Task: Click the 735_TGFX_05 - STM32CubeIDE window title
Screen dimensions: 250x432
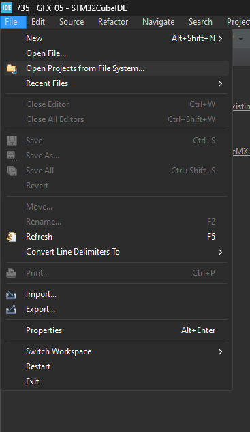Action: tap(72, 8)
